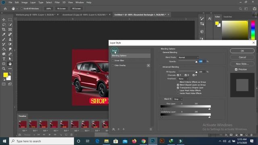
Task: Click the New Style button
Action: (242, 64)
